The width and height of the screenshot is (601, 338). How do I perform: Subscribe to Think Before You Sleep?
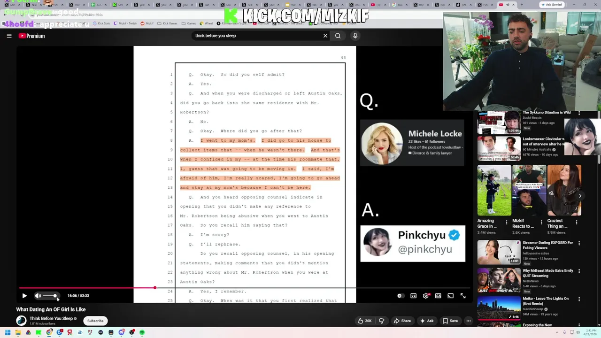click(95, 321)
